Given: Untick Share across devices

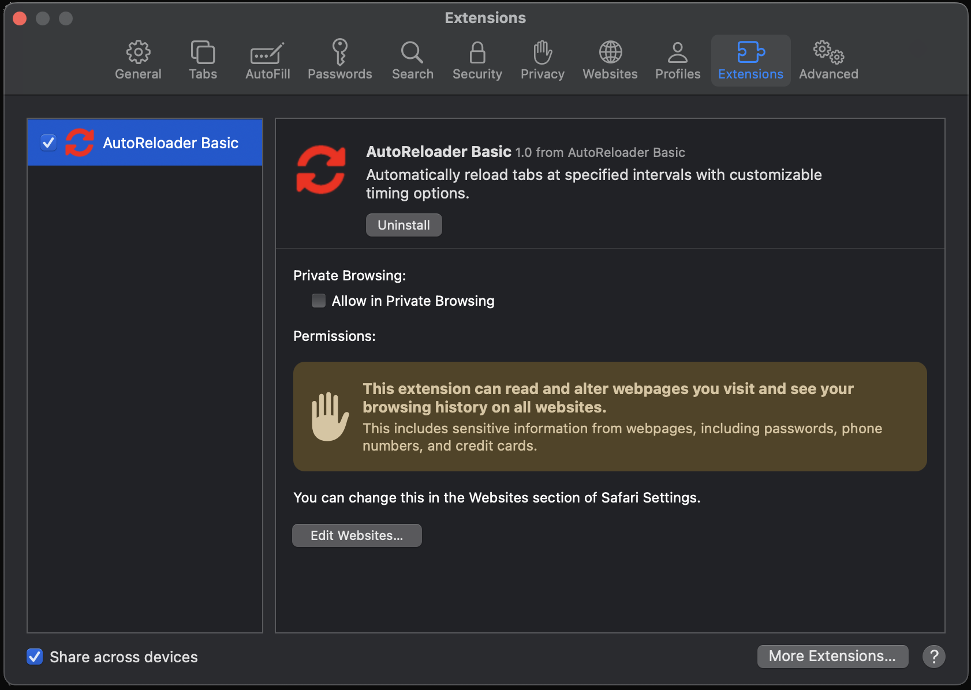Looking at the screenshot, I should 35,657.
